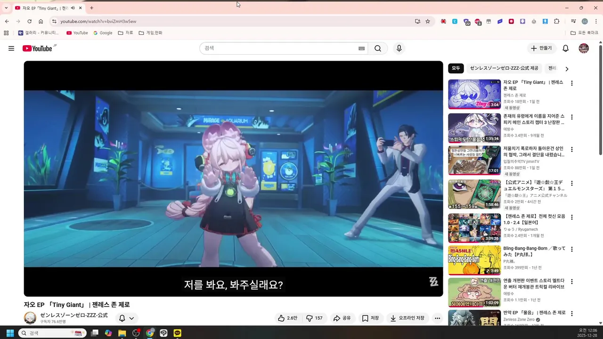Click the 저장 save button
Image resolution: width=603 pixels, height=339 pixels.
click(x=370, y=318)
